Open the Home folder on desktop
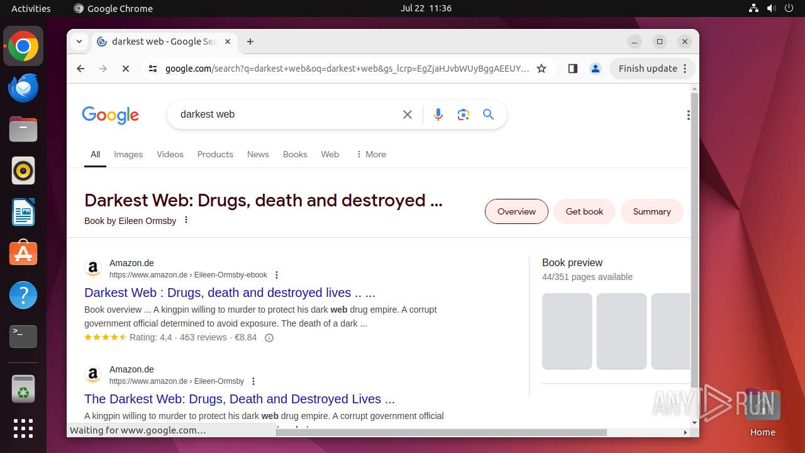This screenshot has width=805, height=453. tap(762, 413)
